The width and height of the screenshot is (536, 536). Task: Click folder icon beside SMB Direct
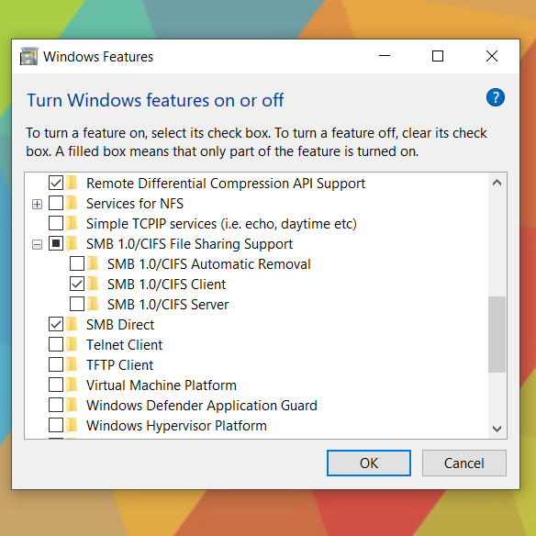point(73,324)
